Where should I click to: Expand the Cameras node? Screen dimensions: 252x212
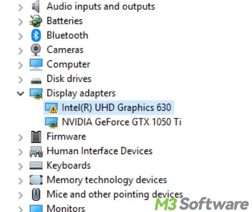tap(20, 51)
